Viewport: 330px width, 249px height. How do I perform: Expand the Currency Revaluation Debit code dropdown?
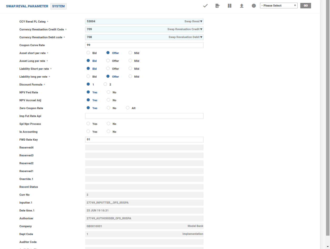point(201,37)
